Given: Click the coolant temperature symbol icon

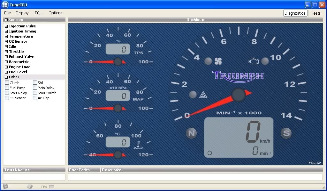Looking at the screenshot, I should (138, 145).
